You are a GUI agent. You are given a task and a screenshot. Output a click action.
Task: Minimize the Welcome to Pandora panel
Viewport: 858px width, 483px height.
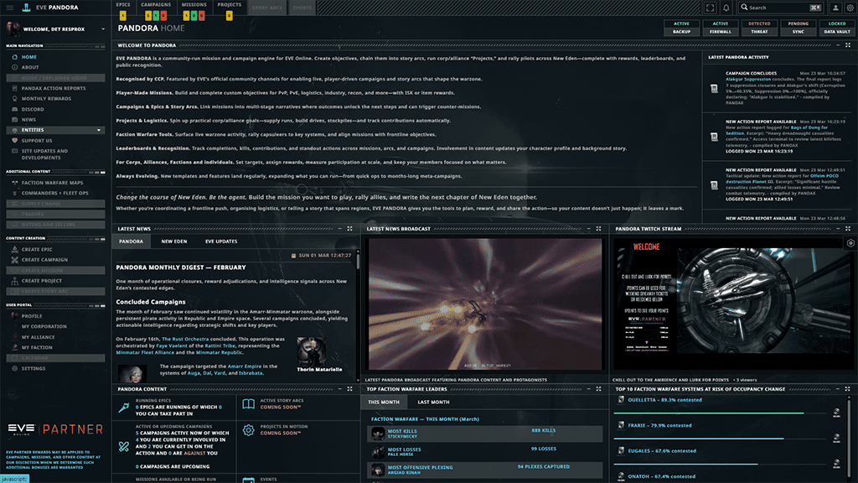click(838, 45)
